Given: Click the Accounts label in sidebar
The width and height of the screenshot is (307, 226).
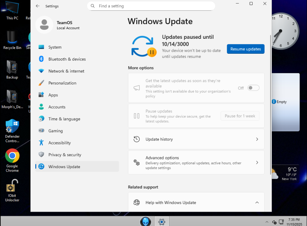Looking at the screenshot, I should pyautogui.click(x=57, y=107).
